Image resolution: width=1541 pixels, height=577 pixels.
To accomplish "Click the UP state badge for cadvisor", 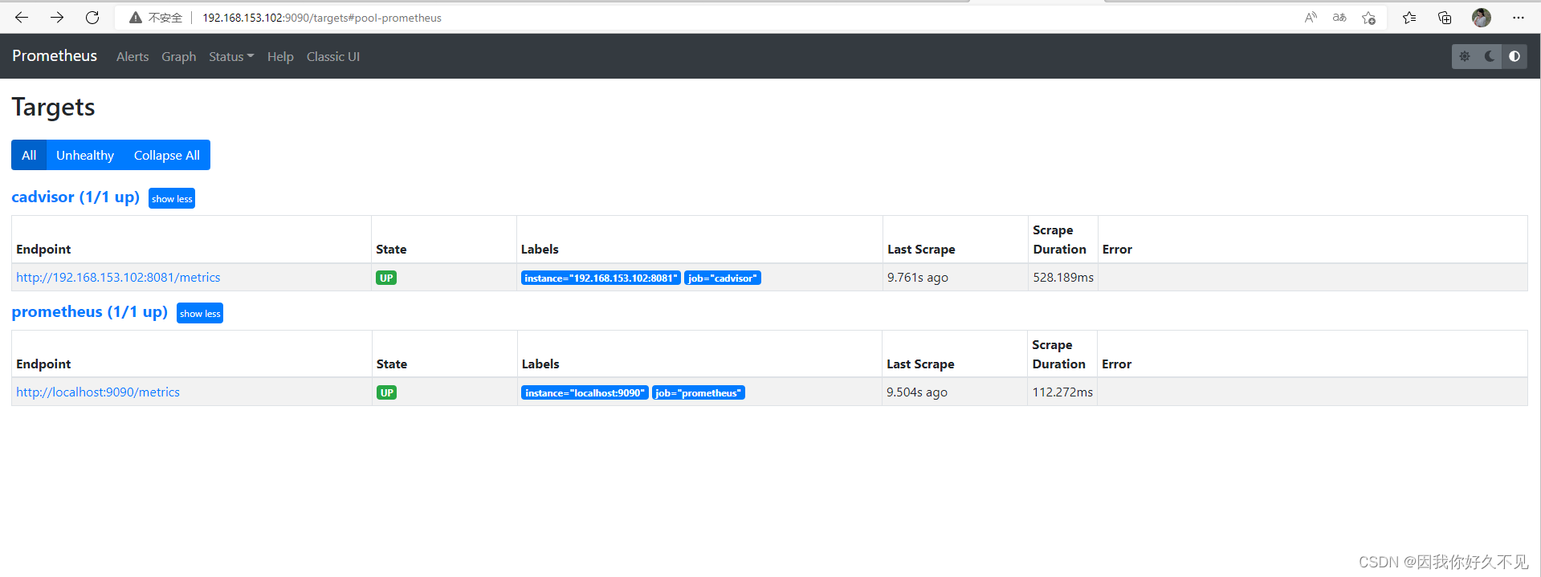I will (x=386, y=278).
